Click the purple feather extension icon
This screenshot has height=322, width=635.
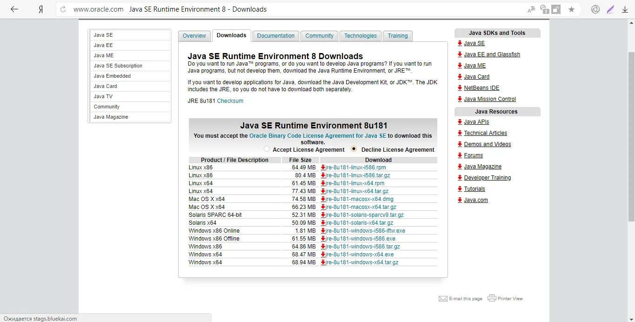[x=610, y=9]
